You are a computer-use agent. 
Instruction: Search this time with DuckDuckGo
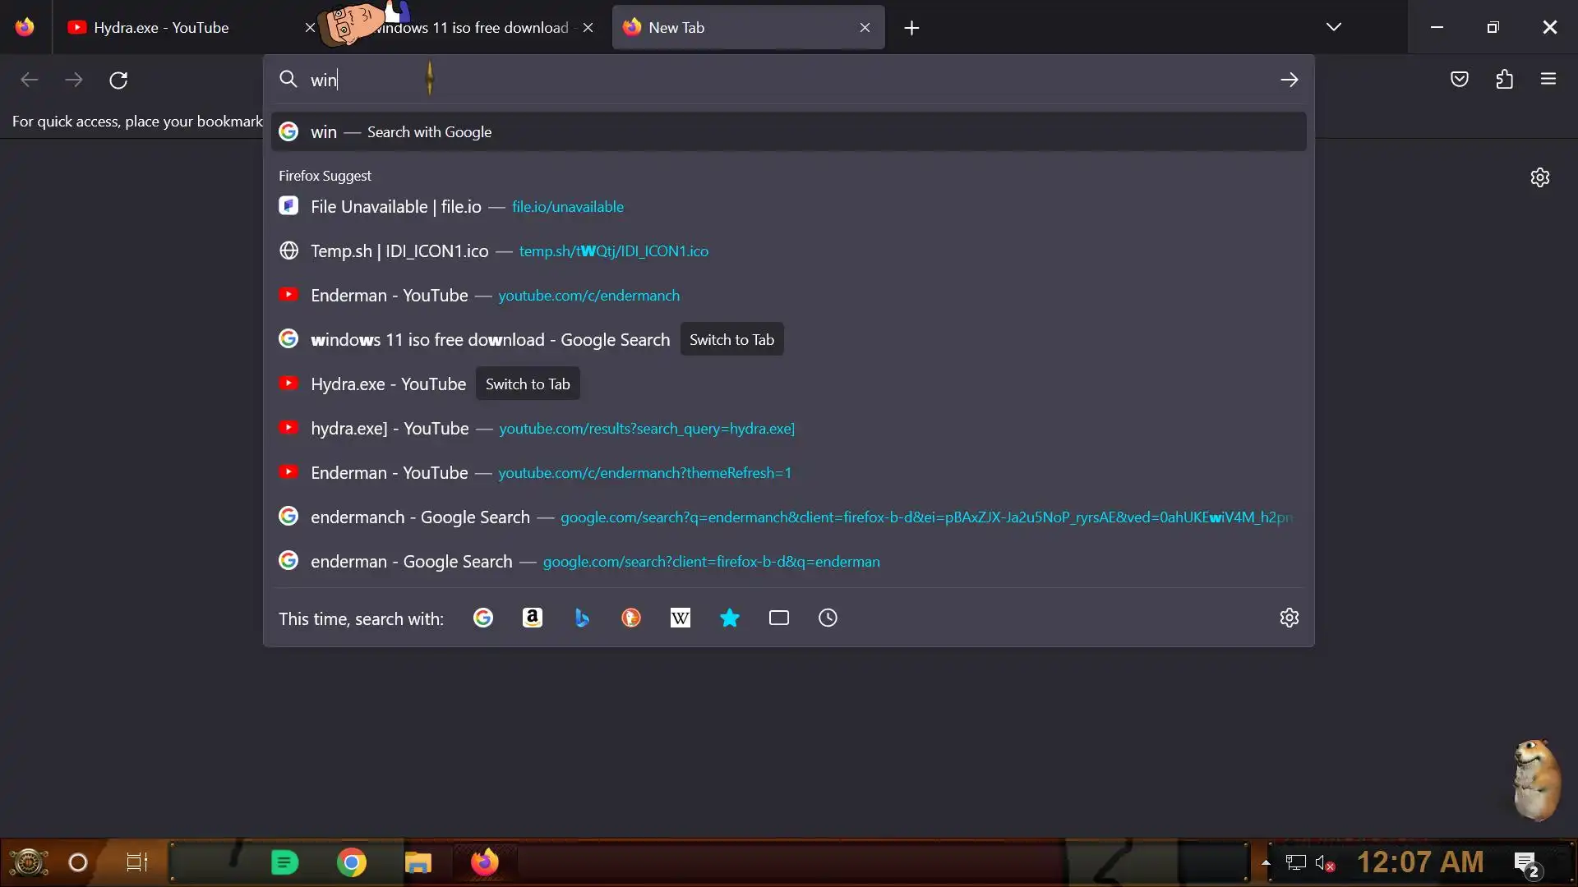click(x=631, y=618)
